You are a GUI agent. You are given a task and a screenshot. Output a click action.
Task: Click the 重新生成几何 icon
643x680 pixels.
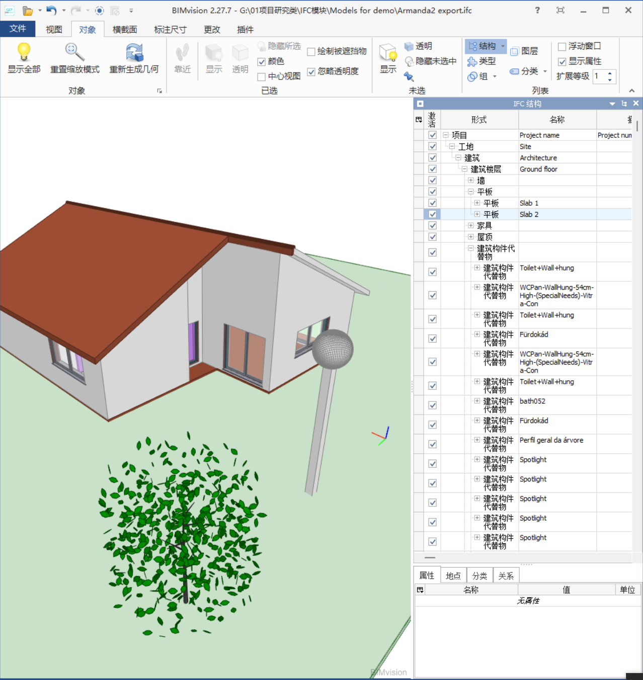pyautogui.click(x=134, y=52)
